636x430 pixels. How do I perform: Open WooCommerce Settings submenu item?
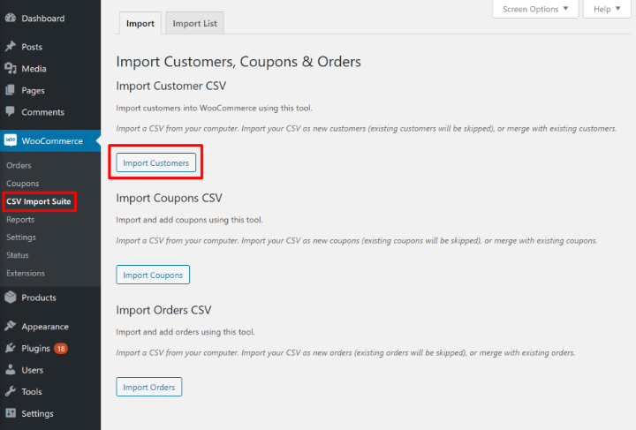click(21, 238)
